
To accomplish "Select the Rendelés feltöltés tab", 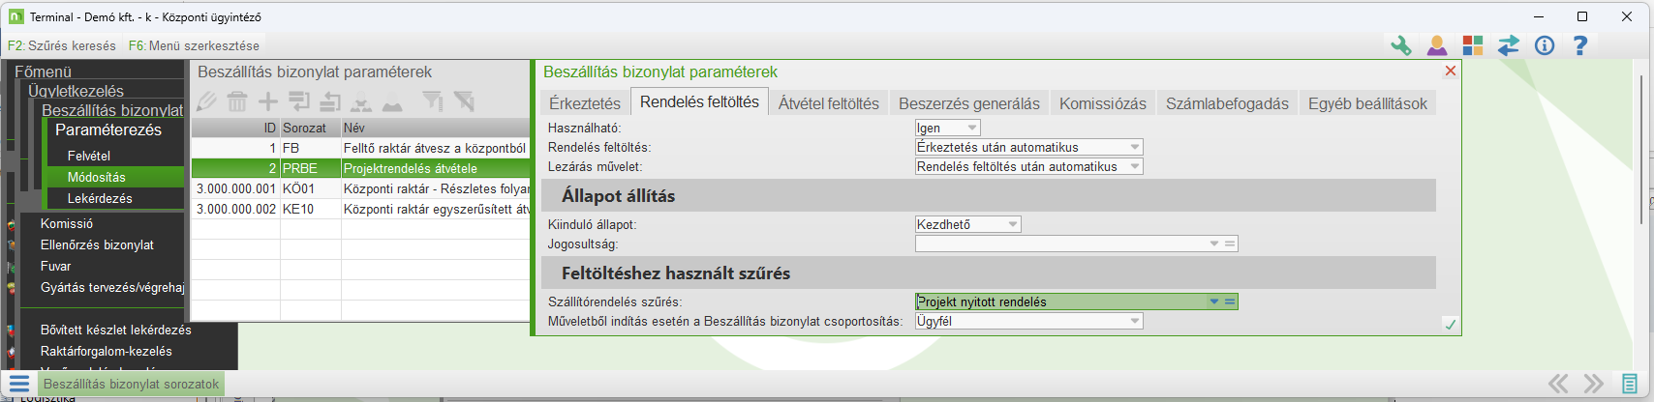I will (x=699, y=101).
